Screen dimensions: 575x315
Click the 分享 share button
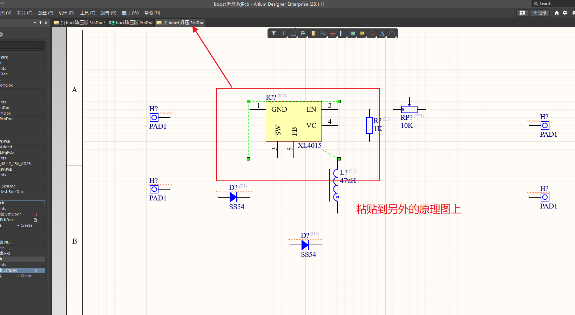click(x=540, y=13)
